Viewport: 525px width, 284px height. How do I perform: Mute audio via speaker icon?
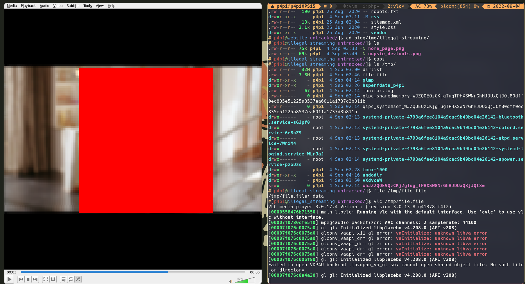(x=231, y=281)
